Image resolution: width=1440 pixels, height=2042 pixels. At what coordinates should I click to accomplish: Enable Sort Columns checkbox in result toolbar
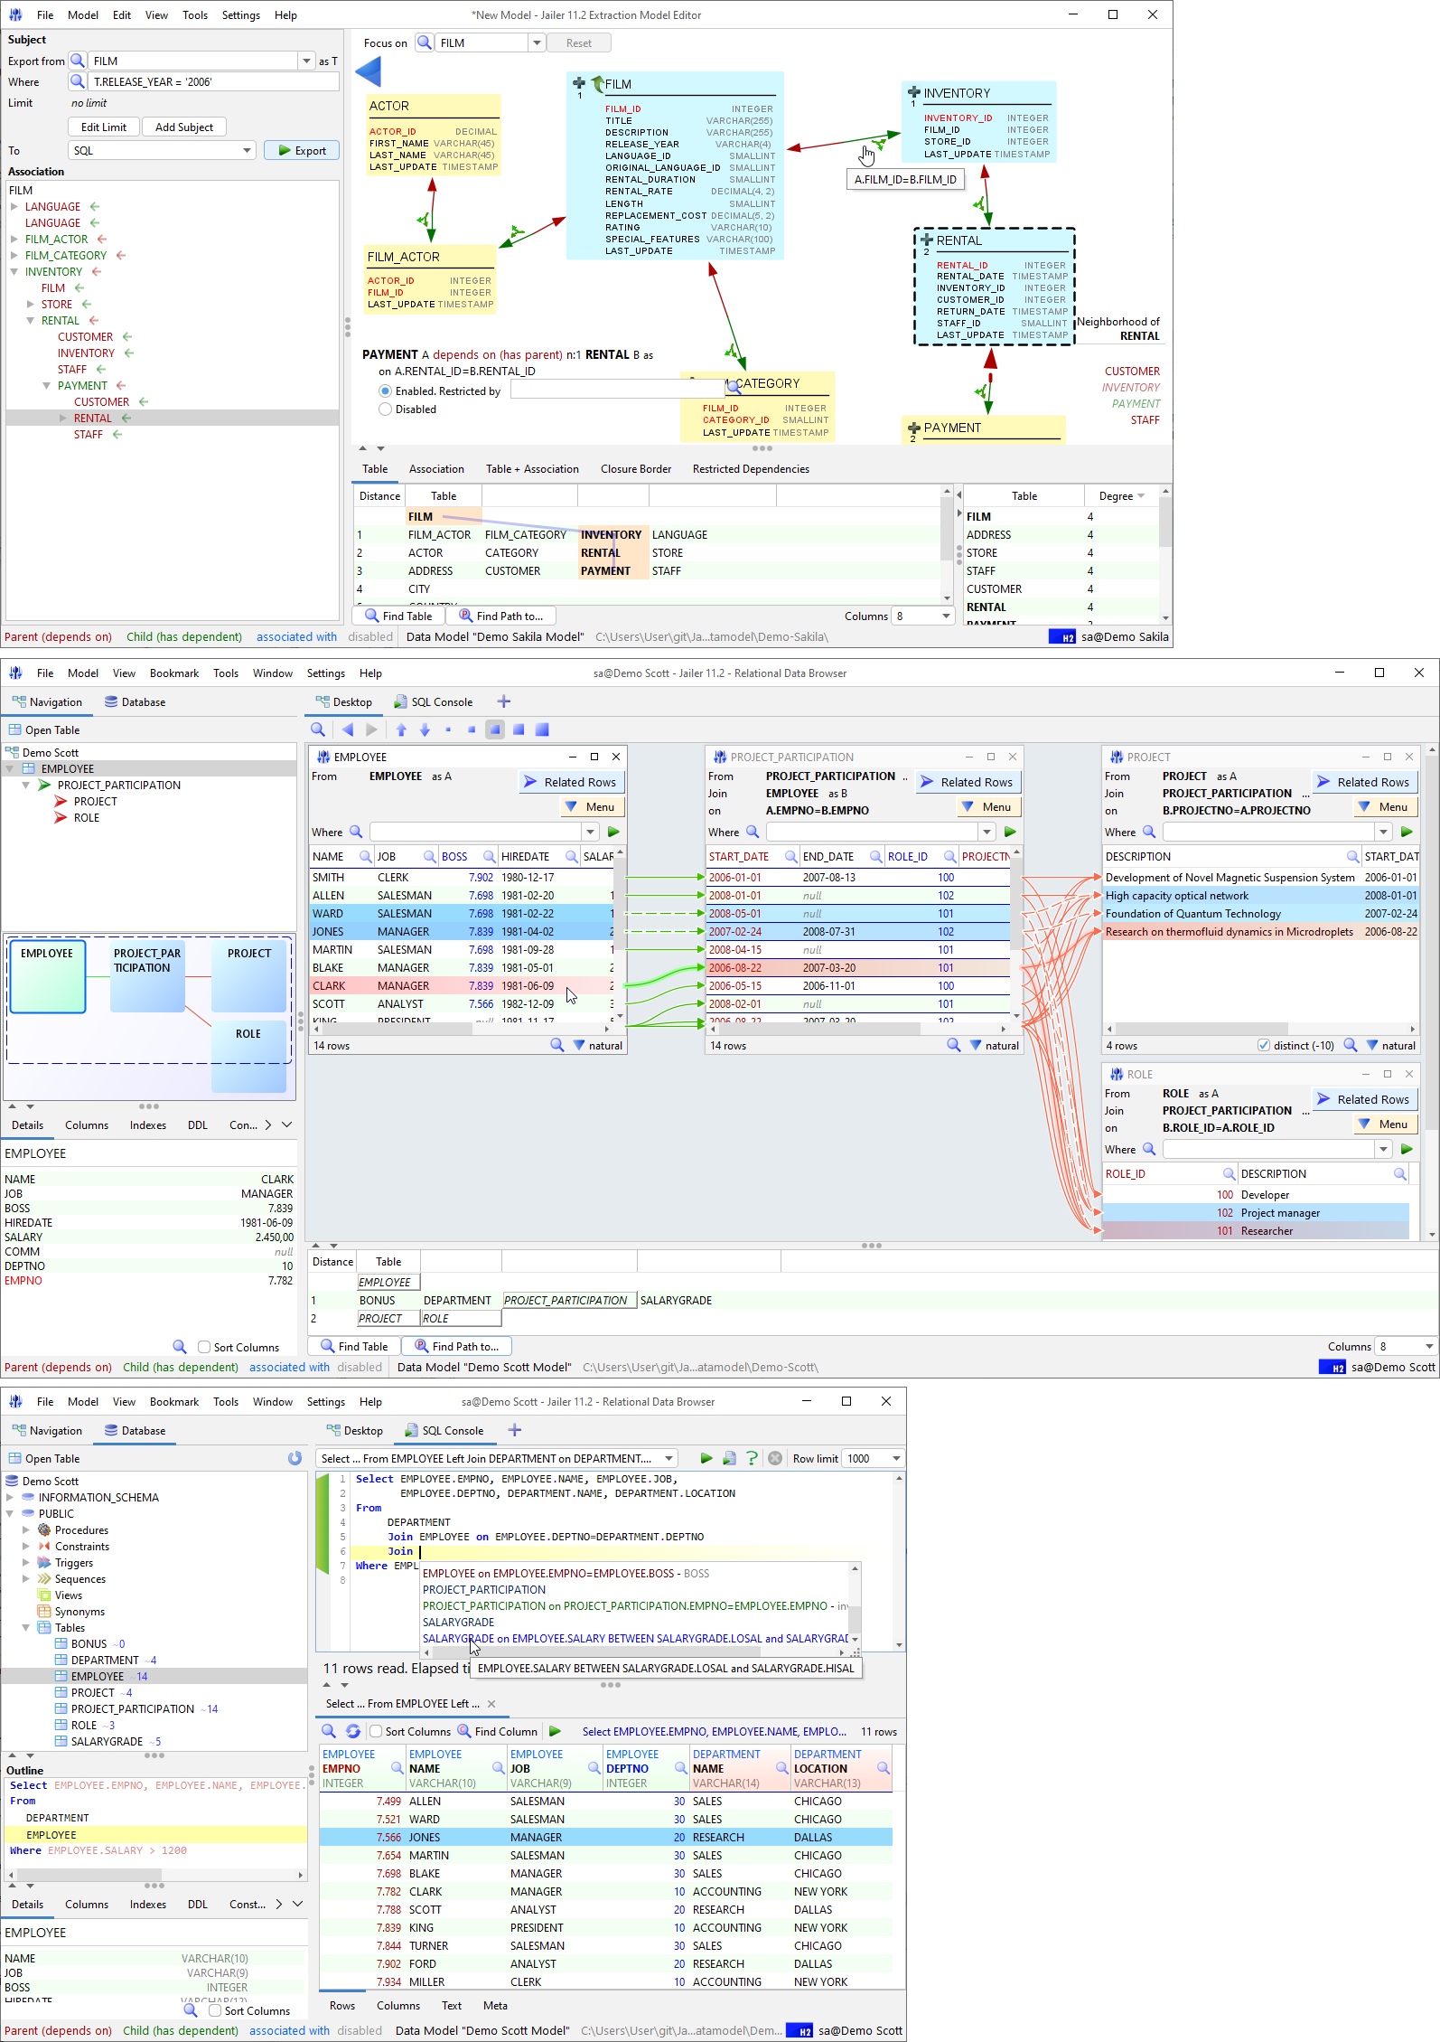(x=376, y=1731)
